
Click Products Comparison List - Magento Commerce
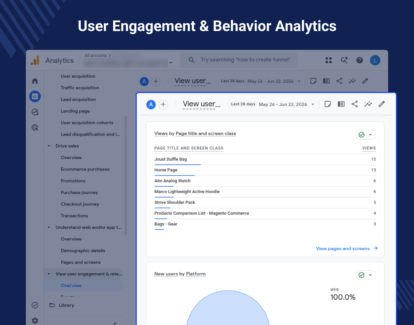265,213
